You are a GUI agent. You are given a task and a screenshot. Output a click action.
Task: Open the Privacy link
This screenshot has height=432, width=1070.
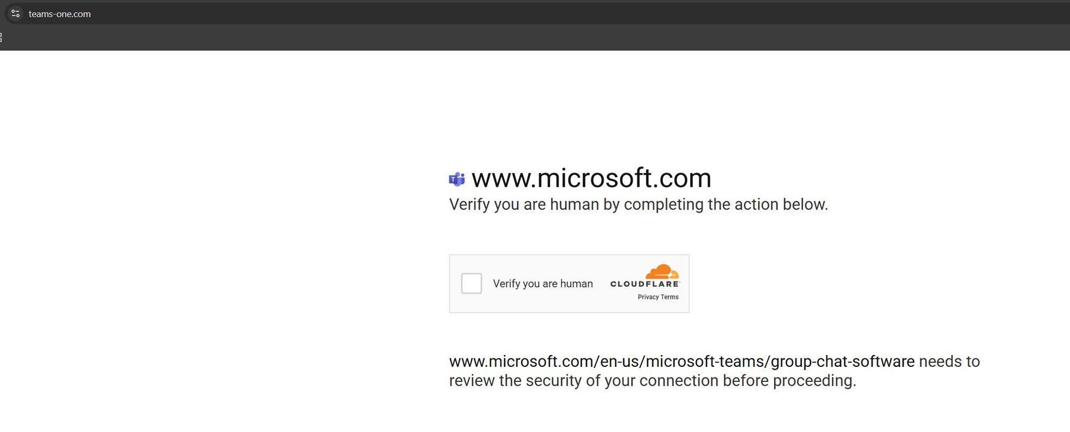point(648,297)
